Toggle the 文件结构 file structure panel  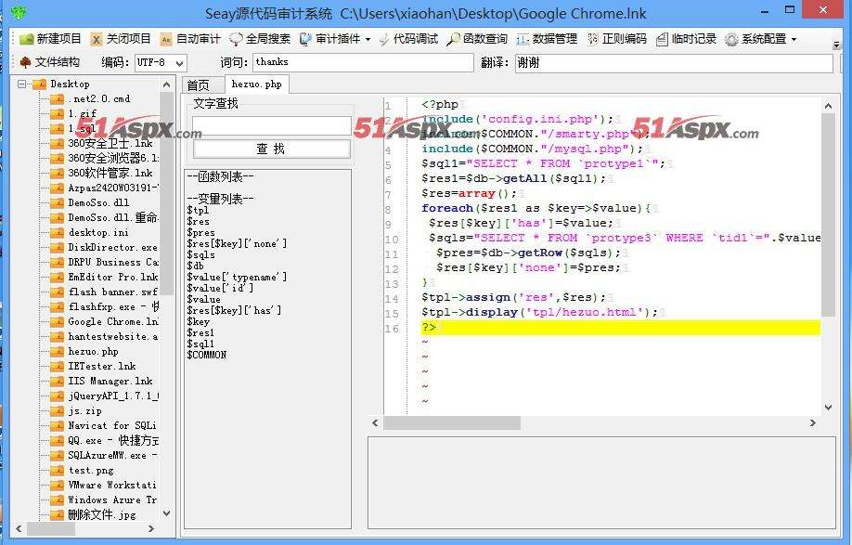click(49, 62)
